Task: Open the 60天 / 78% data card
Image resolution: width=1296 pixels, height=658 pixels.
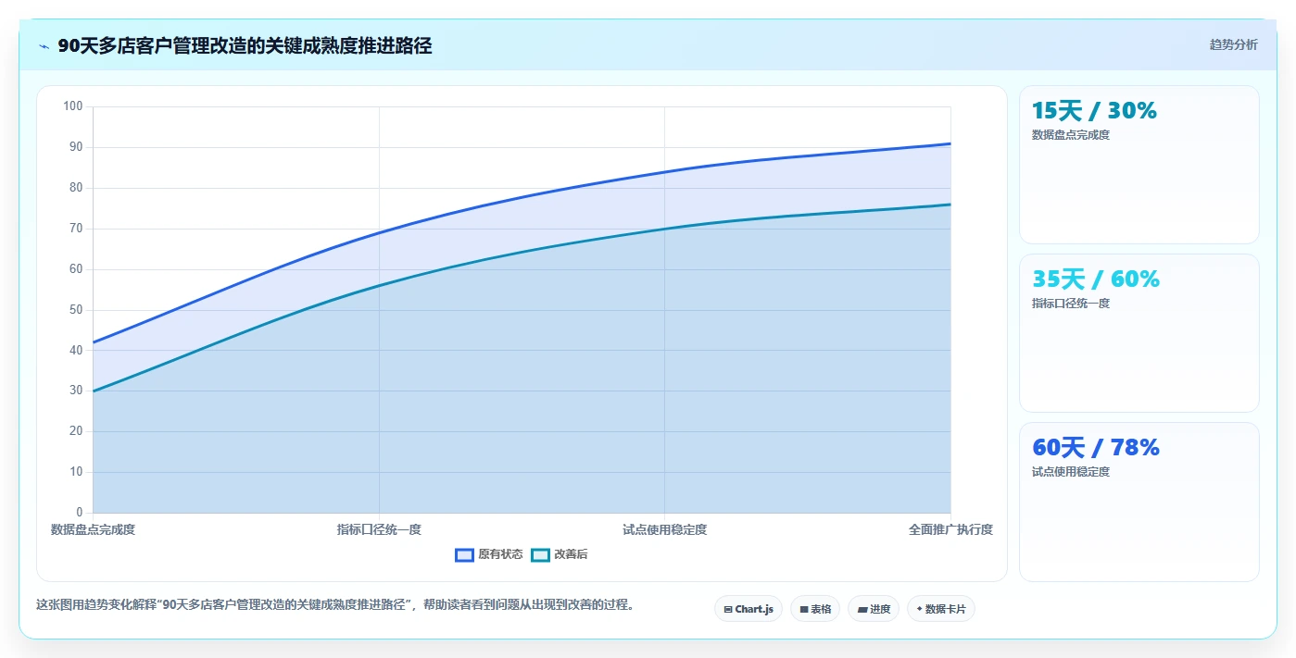Action: point(1139,502)
